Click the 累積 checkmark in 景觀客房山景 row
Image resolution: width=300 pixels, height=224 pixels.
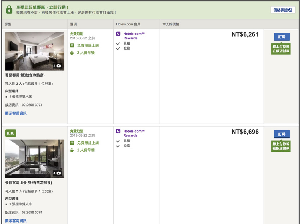(118, 141)
